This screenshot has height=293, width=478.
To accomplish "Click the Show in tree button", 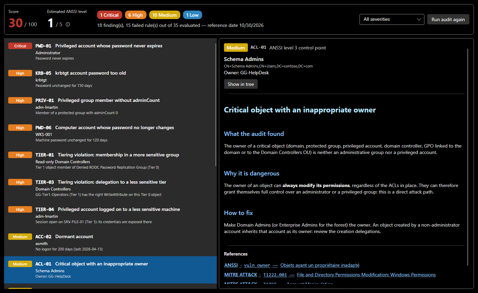I will [241, 84].
